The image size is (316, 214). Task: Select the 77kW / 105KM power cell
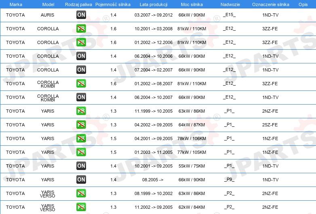[x=192, y=152]
